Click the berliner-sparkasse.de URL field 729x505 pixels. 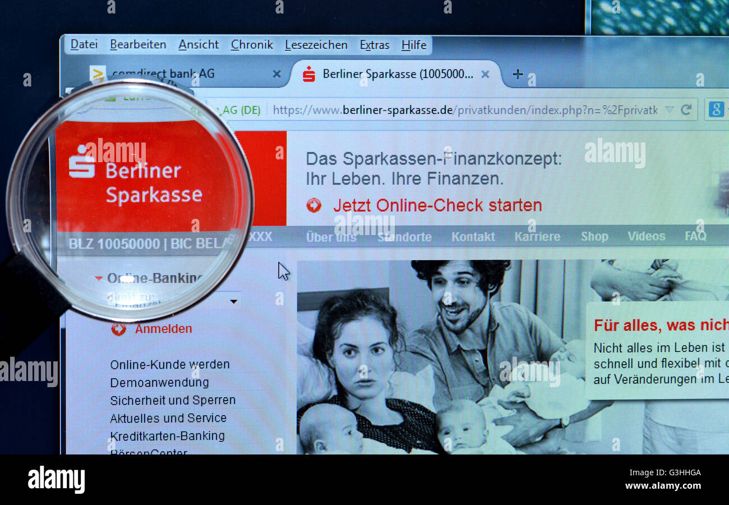pyautogui.click(x=464, y=110)
